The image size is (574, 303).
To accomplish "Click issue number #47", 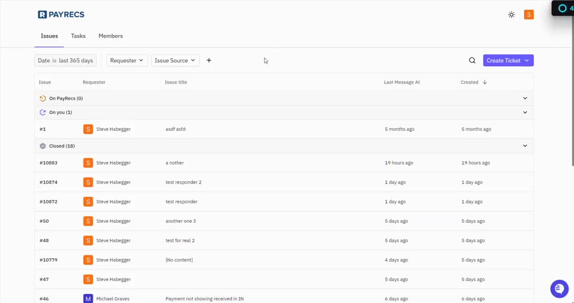I will pos(44,279).
